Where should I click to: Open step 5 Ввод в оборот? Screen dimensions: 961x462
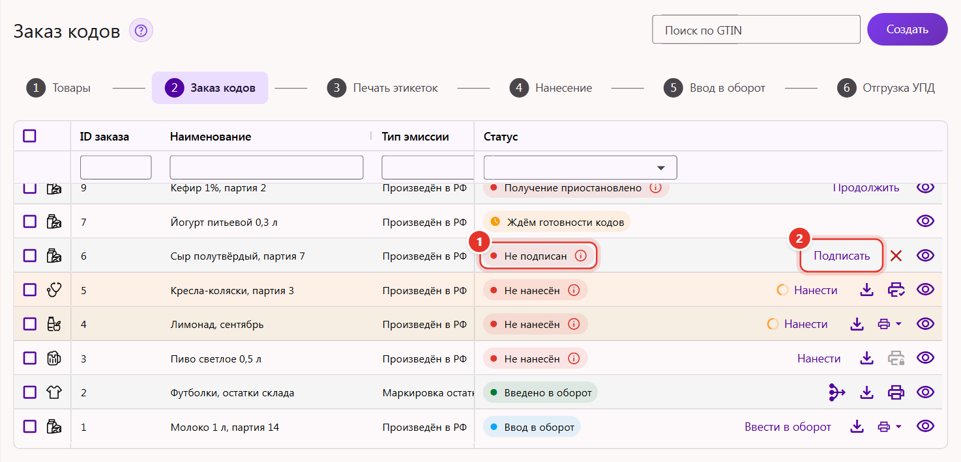(x=715, y=88)
